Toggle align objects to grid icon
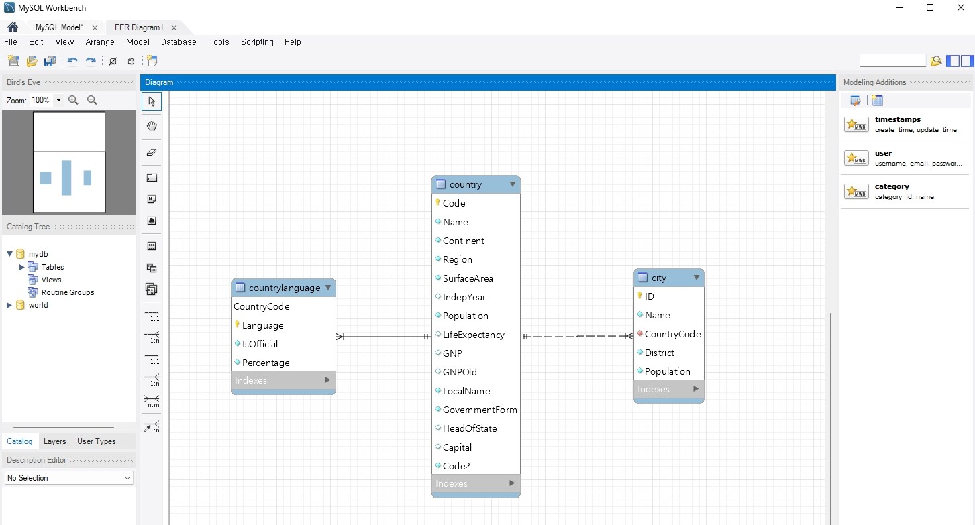Image resolution: width=975 pixels, height=525 pixels. [x=131, y=61]
